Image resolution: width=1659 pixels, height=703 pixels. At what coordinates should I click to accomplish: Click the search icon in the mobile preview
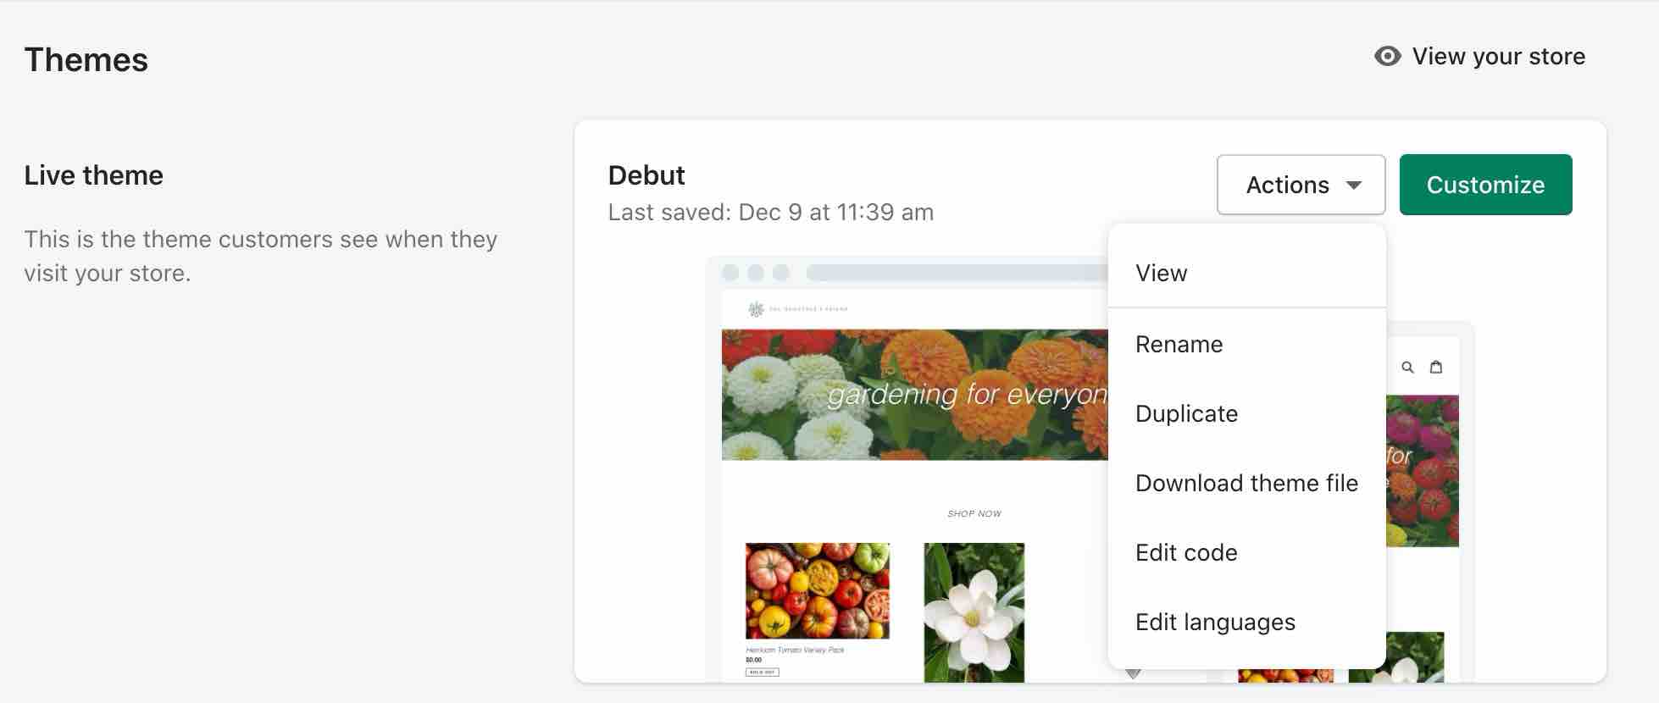tap(1407, 366)
